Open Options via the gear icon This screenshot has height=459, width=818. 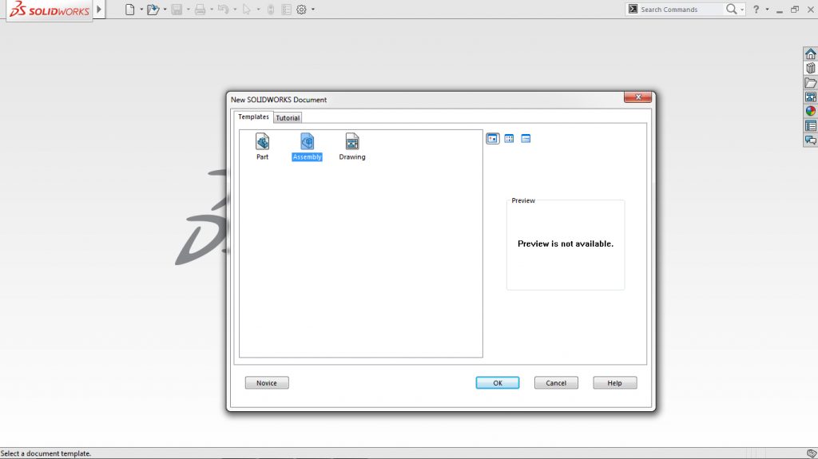point(301,10)
